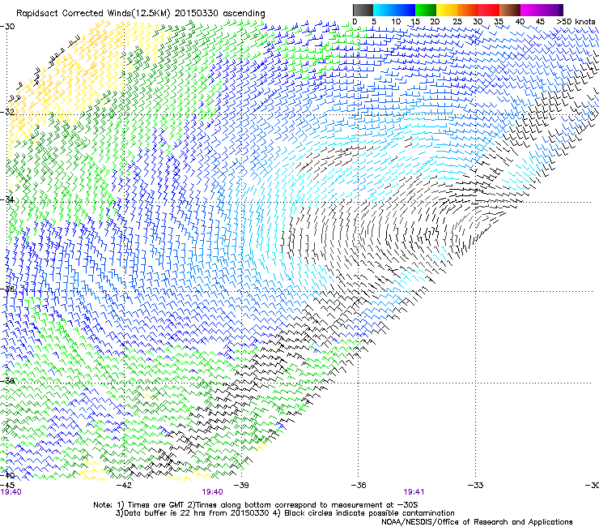
Task: Click the yellow 20-25 knots legend segment
Action: click(x=447, y=11)
